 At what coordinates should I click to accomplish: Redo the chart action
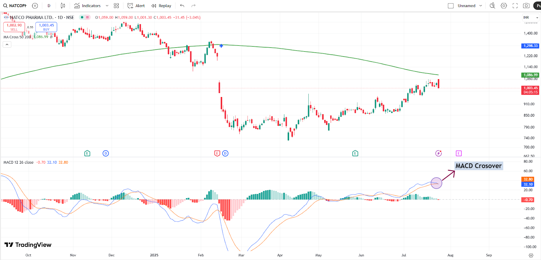tap(193, 6)
